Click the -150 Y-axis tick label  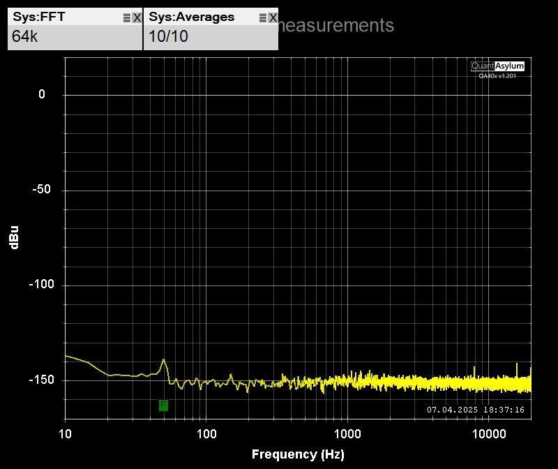click(42, 380)
